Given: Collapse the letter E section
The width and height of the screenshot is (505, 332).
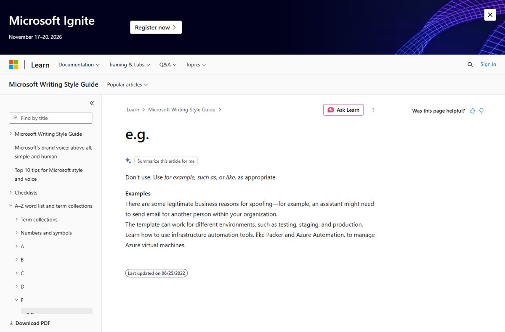Looking at the screenshot, I should [16, 300].
